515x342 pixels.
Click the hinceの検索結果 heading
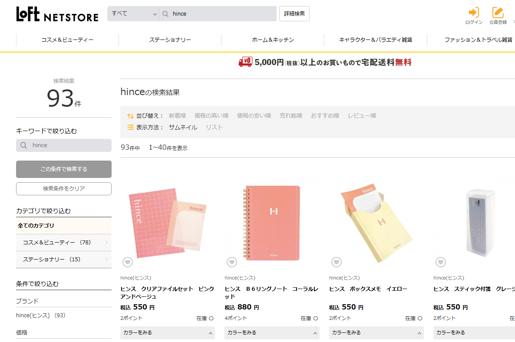(x=150, y=92)
